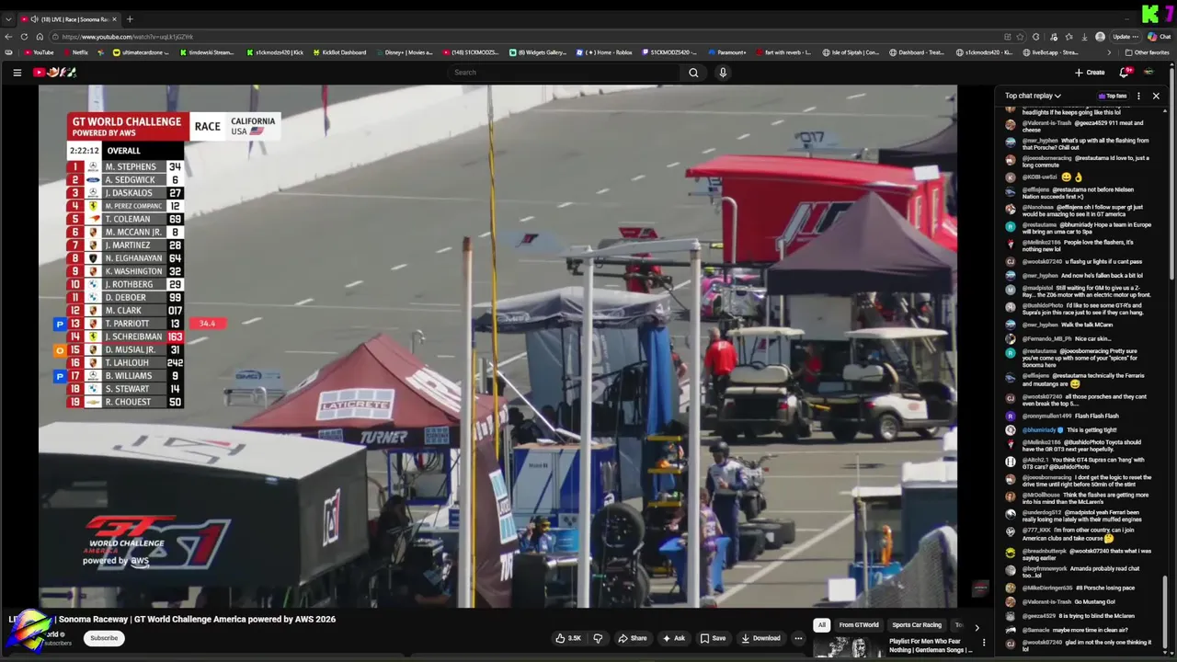Show more suggestion chips with arrow
Image resolution: width=1177 pixels, height=662 pixels.
(x=977, y=627)
